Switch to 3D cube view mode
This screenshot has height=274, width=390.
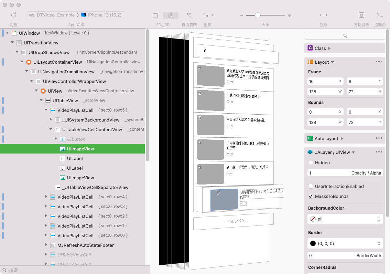pos(171,15)
